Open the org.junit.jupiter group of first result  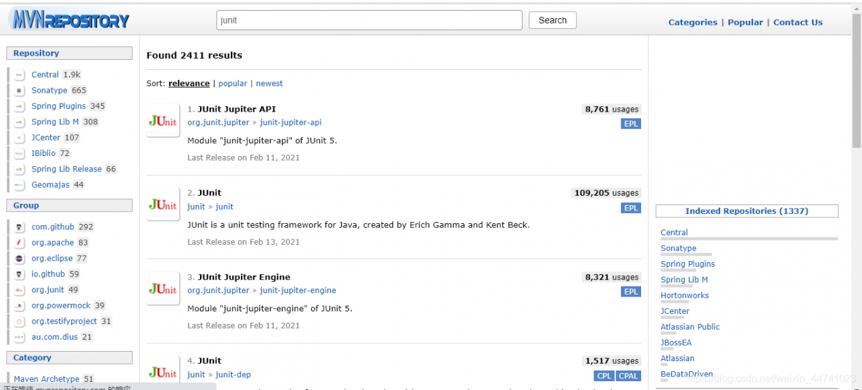pos(218,122)
